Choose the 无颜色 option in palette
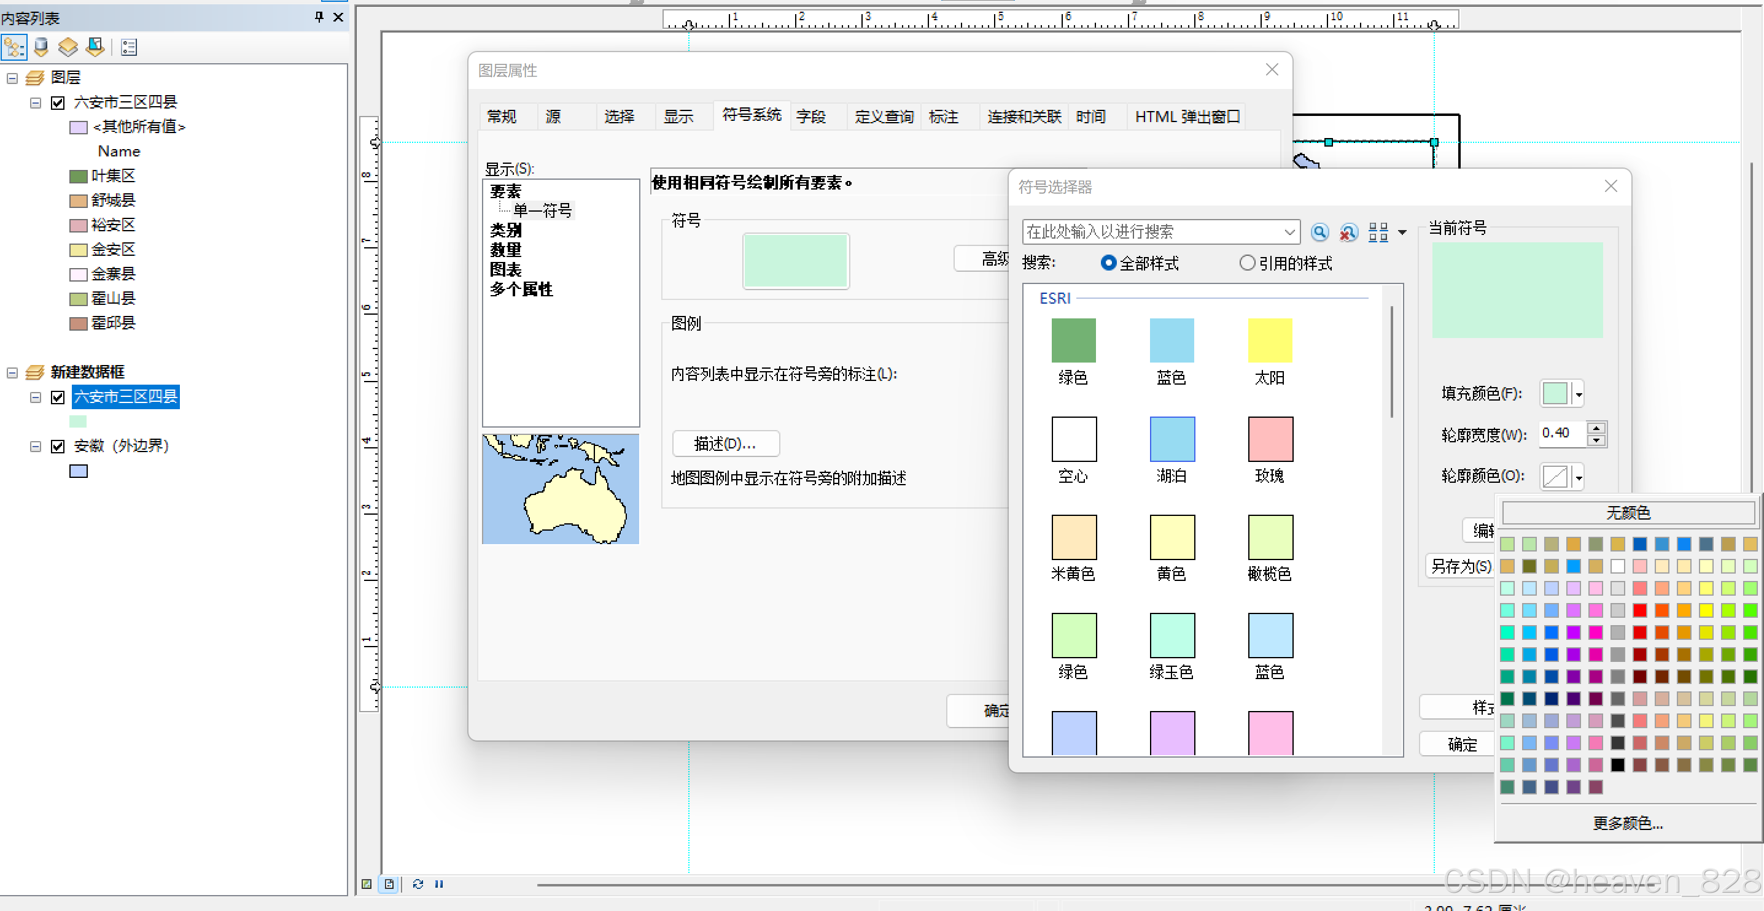Screen dimensions: 1764x911 1627,512
